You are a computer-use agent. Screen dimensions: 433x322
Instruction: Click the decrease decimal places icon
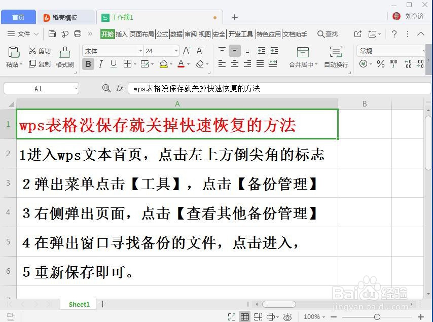click(x=420, y=64)
